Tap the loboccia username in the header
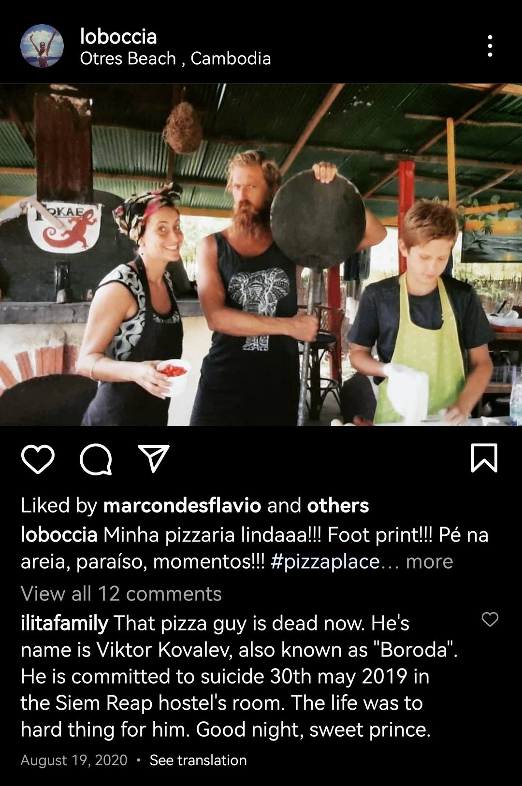The width and height of the screenshot is (522, 786). click(x=118, y=36)
